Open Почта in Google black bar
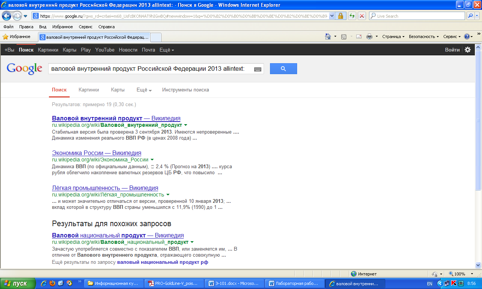Viewport: 482px width, 289px height. point(148,50)
